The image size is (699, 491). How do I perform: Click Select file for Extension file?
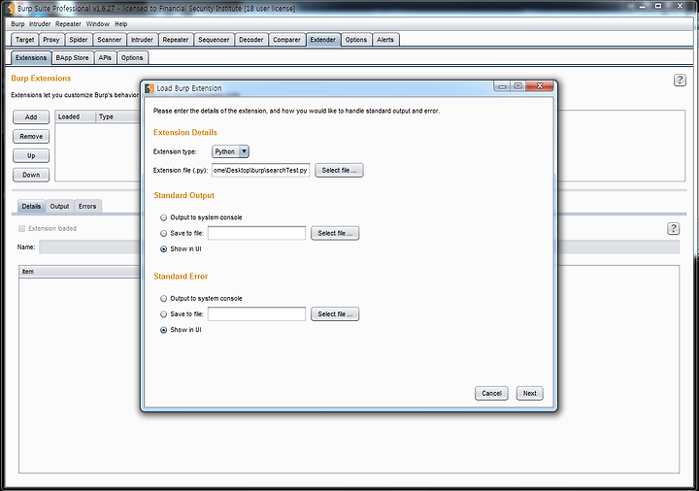339,170
